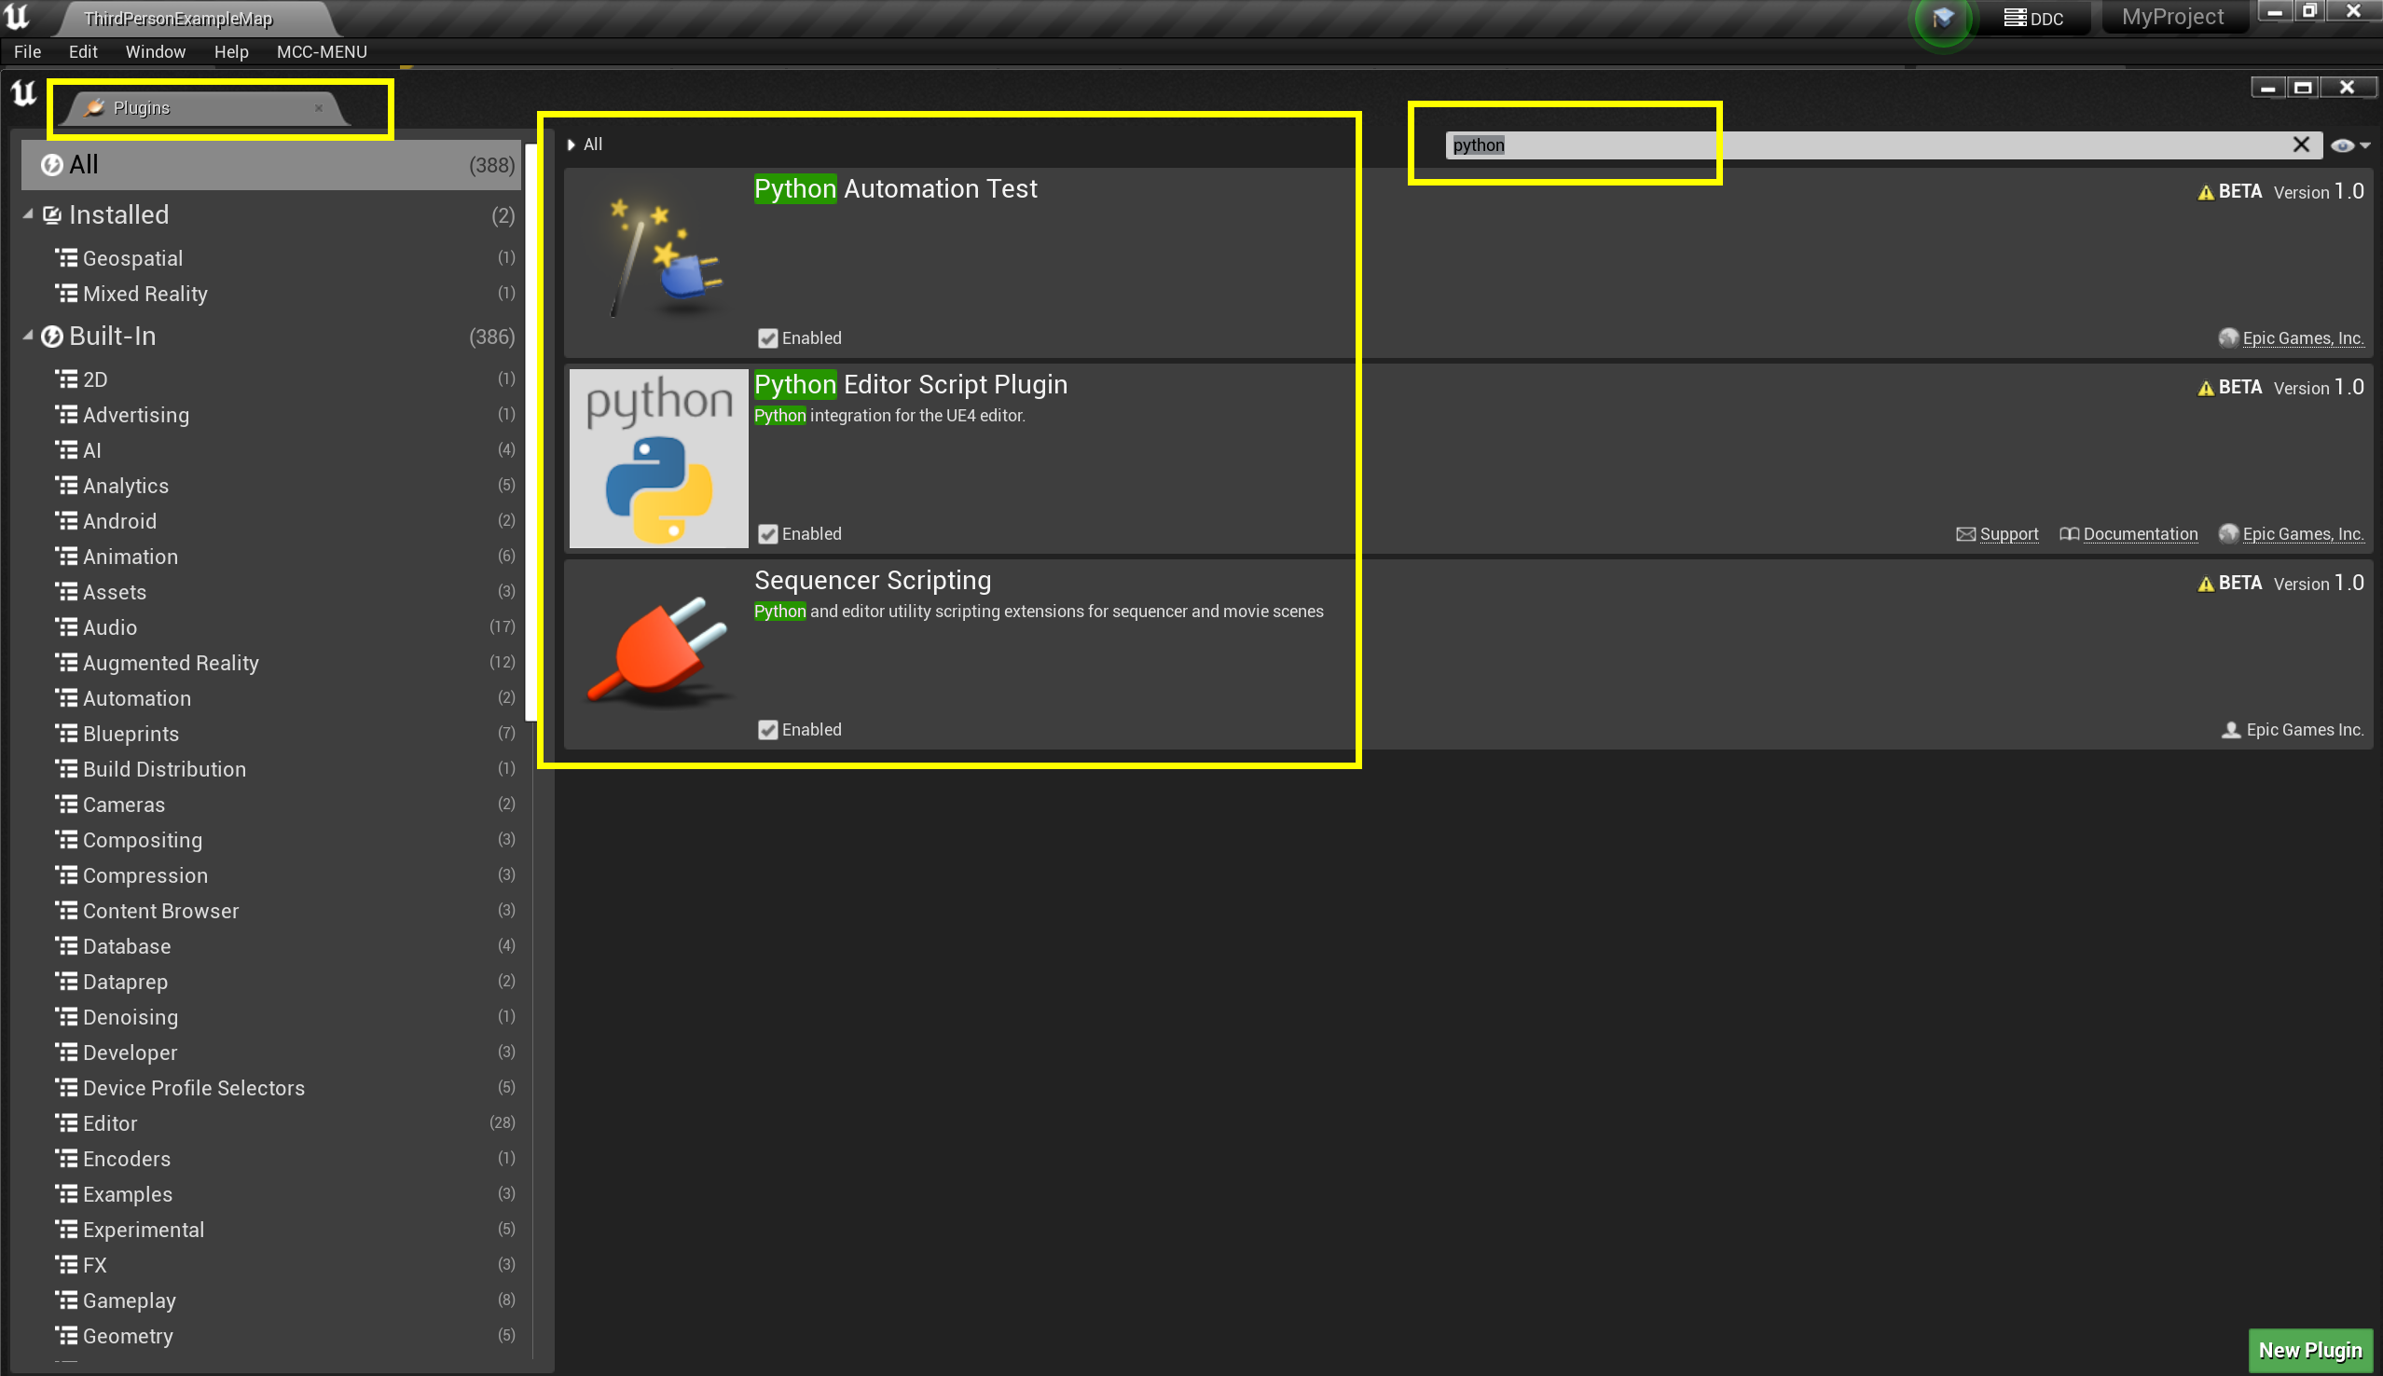Viewport: 2383px width, 1376px height.
Task: Click the Audio category list icon
Action: (x=66, y=627)
